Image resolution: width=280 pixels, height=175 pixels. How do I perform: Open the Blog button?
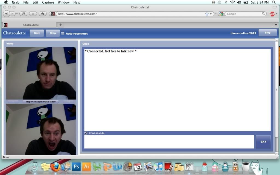[268, 33]
